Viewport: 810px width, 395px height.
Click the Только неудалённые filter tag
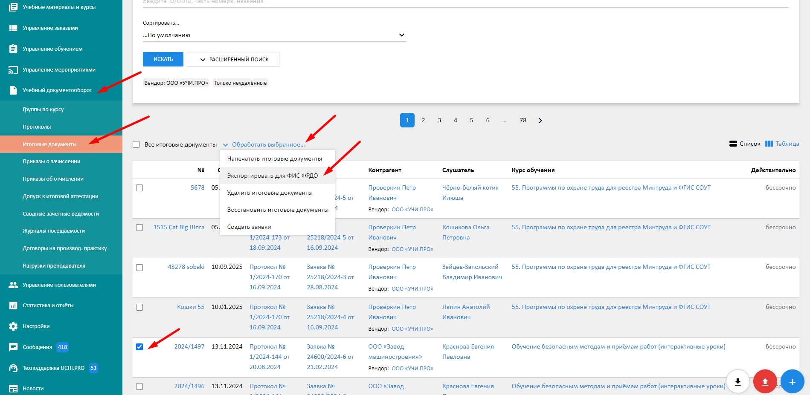coord(241,83)
